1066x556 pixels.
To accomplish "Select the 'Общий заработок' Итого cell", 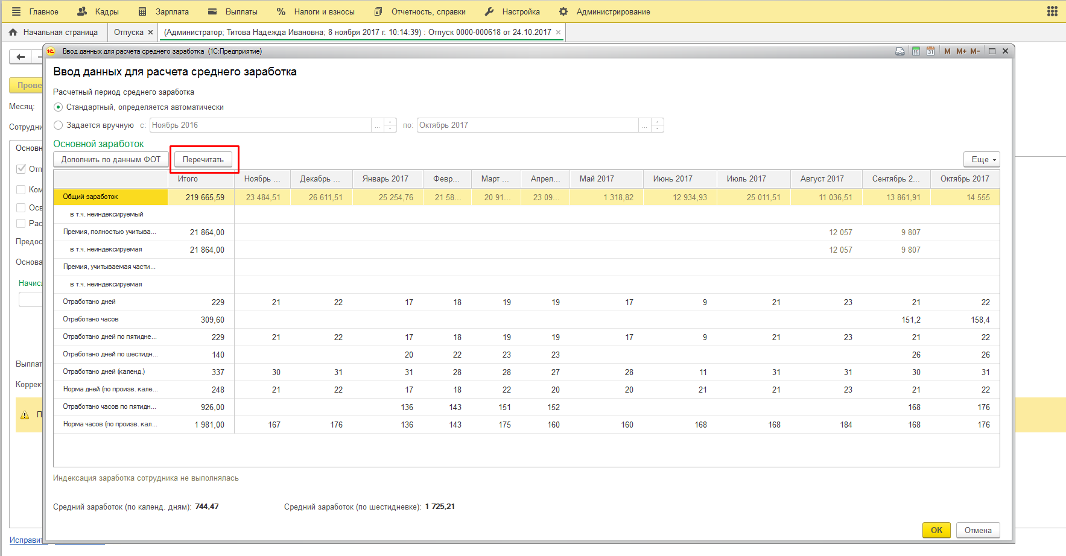I will point(201,197).
